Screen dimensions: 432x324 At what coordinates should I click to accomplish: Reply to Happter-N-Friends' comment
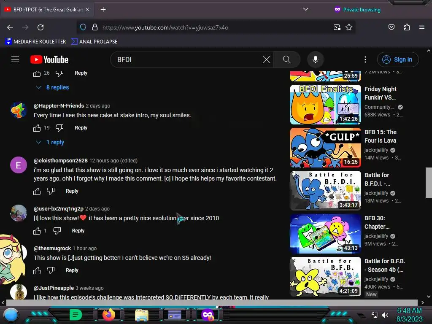[81, 127]
